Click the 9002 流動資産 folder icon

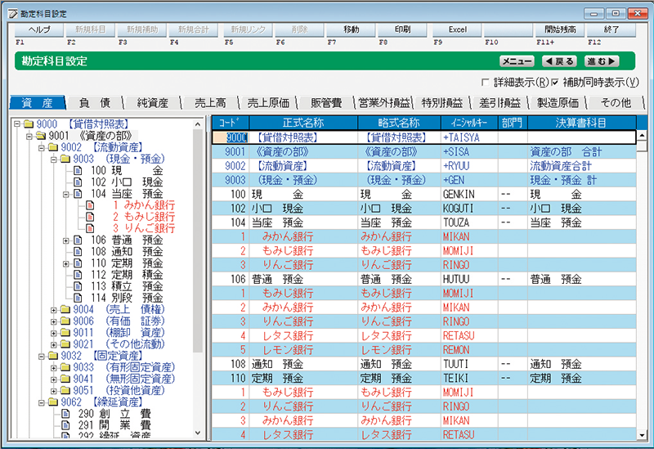click(54, 146)
